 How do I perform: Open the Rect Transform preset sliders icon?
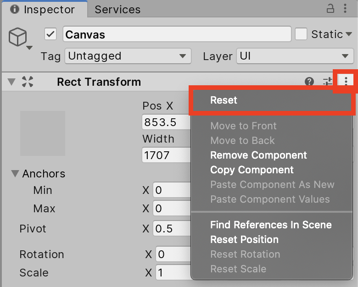click(327, 82)
